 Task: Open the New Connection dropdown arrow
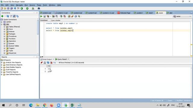(x=5, y=16)
